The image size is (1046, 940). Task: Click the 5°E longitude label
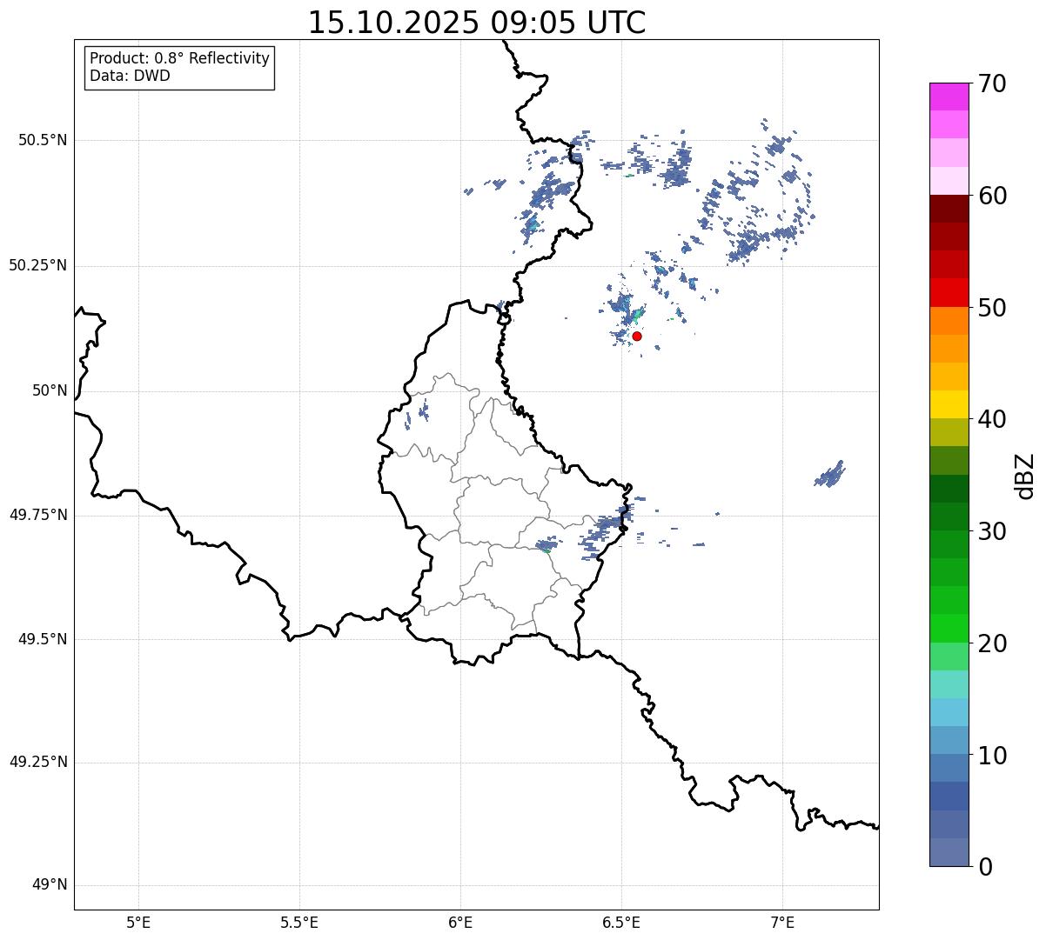pyautogui.click(x=138, y=922)
